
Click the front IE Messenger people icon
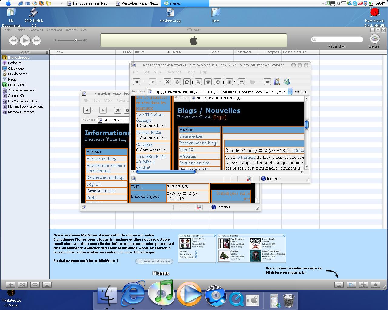coord(287,82)
